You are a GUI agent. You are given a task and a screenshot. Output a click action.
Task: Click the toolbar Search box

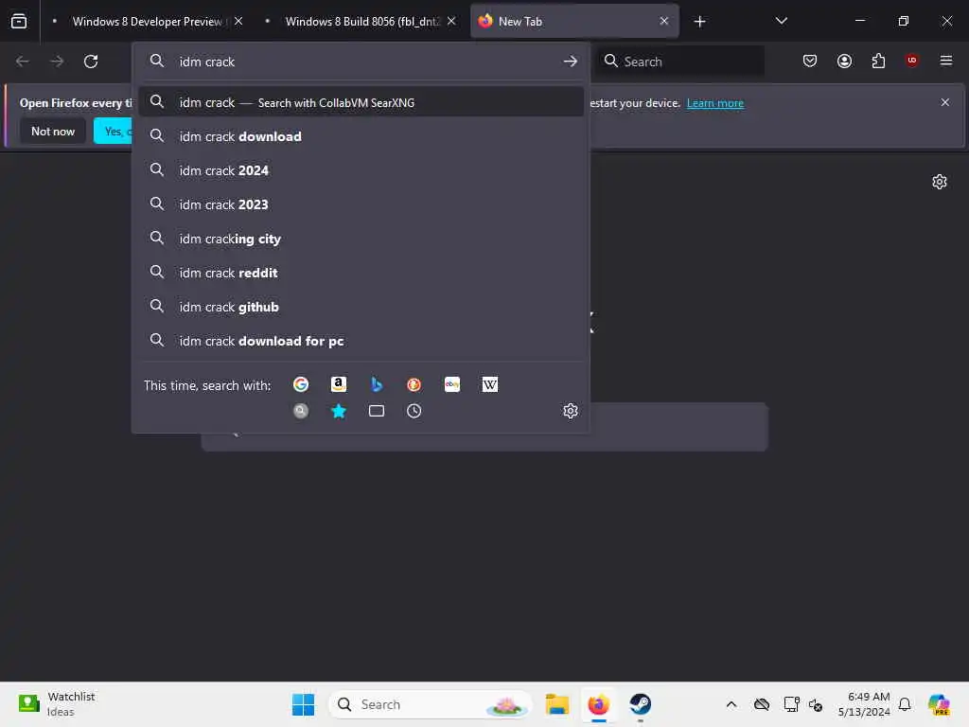[x=679, y=62]
